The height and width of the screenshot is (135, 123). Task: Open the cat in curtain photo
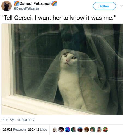pos(62,69)
